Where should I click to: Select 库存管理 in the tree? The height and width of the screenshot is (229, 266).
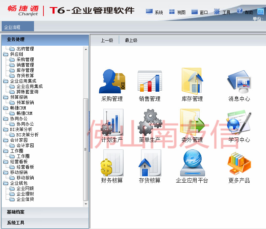click(25, 70)
